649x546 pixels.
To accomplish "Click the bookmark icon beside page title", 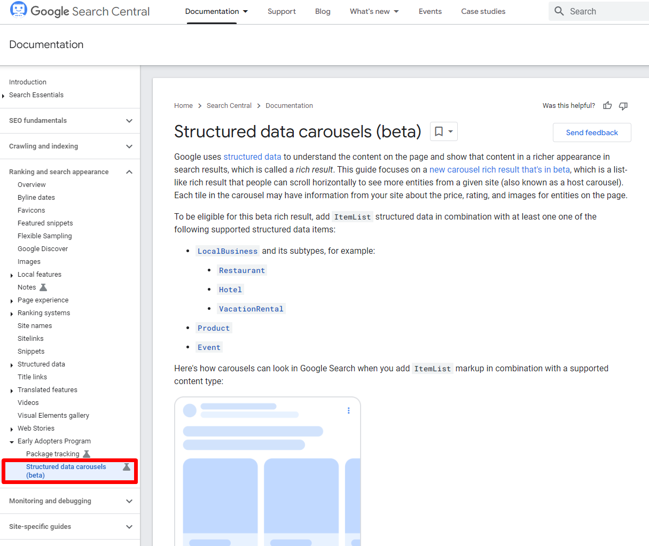I will 439,131.
